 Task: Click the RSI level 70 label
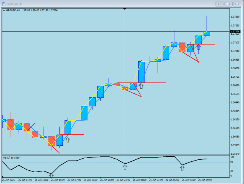tap(232, 162)
